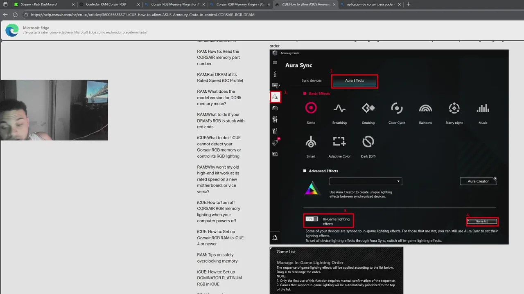Choose the Color Cycle effect icon
The width and height of the screenshot is (524, 294).
pos(397,108)
